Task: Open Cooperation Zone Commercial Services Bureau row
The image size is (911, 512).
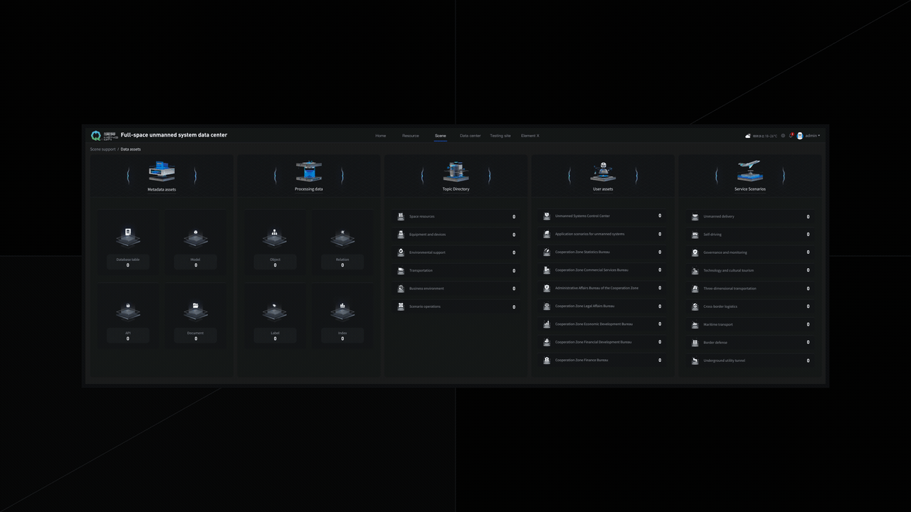Action: click(603, 270)
